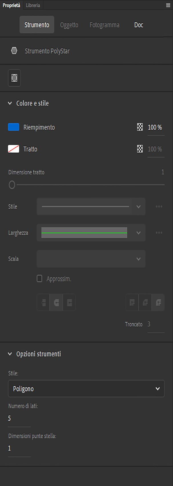Viewport: 173px width, 486px height.
Task: Enable the Approssim. checkbox
Action: point(40,279)
